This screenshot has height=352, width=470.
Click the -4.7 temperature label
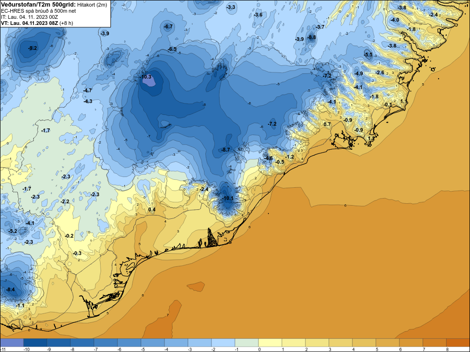(87, 90)
